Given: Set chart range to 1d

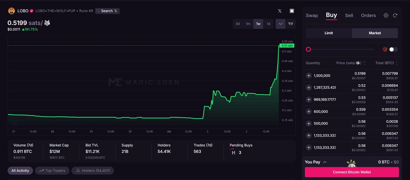Looking at the screenshot, I should point(269,24).
